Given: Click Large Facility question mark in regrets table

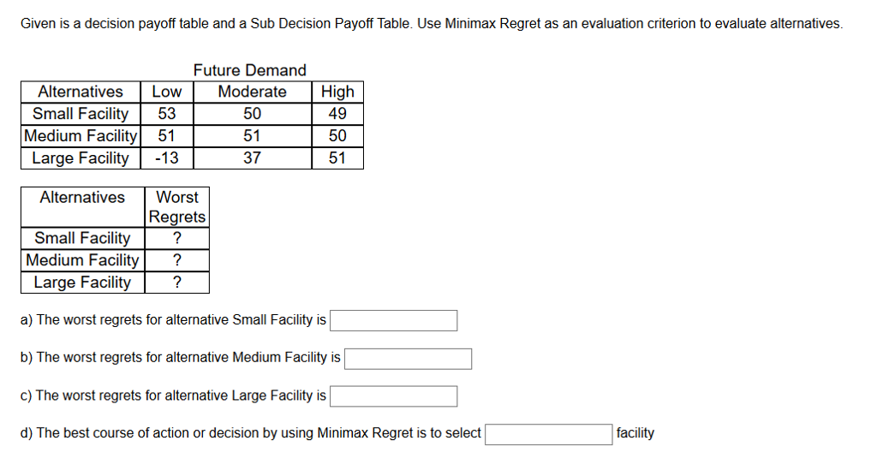Looking at the screenshot, I should [x=176, y=283].
